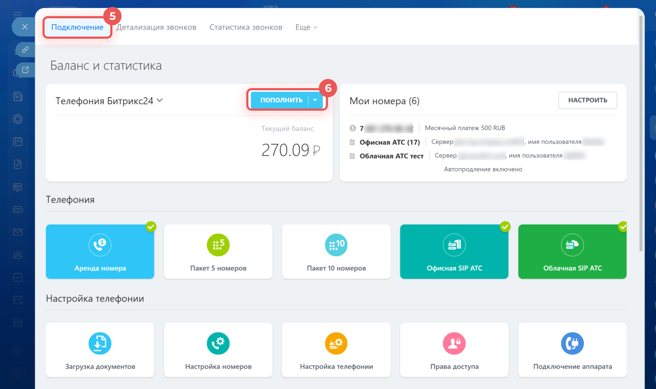Click the Настроить button

(x=588, y=100)
